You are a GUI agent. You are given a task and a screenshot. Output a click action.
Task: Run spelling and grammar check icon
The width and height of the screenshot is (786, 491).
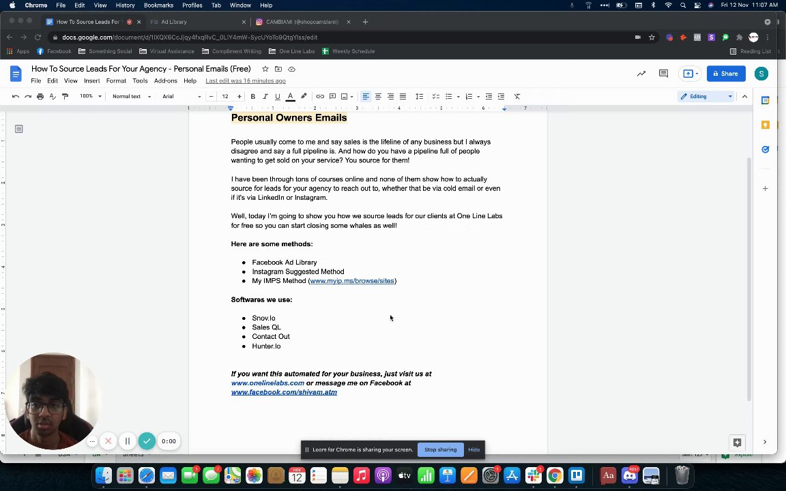pyautogui.click(x=53, y=96)
